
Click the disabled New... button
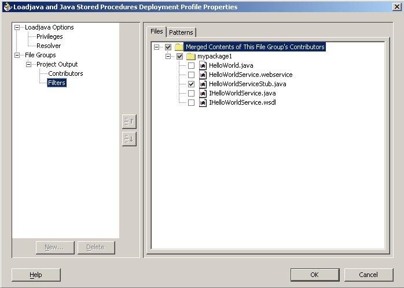55,248
